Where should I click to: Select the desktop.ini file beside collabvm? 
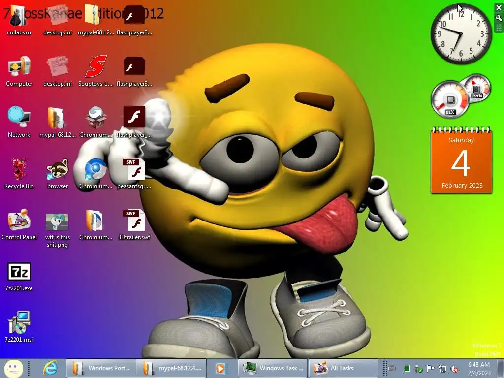pyautogui.click(x=58, y=20)
